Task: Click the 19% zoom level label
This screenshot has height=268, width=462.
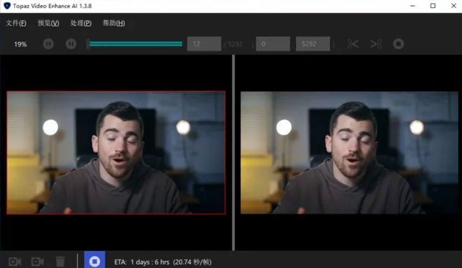Action: [x=21, y=44]
